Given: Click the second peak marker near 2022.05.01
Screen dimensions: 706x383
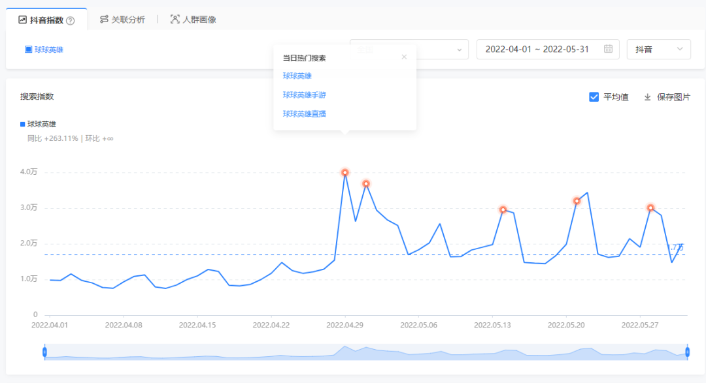Looking at the screenshot, I should [x=366, y=184].
